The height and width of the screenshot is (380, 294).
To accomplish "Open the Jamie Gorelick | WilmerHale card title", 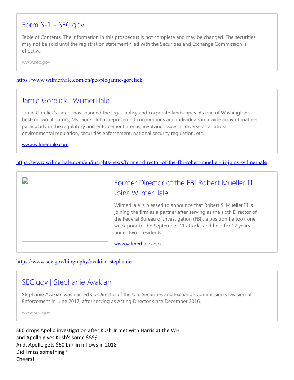I will pyautogui.click(x=66, y=100).
